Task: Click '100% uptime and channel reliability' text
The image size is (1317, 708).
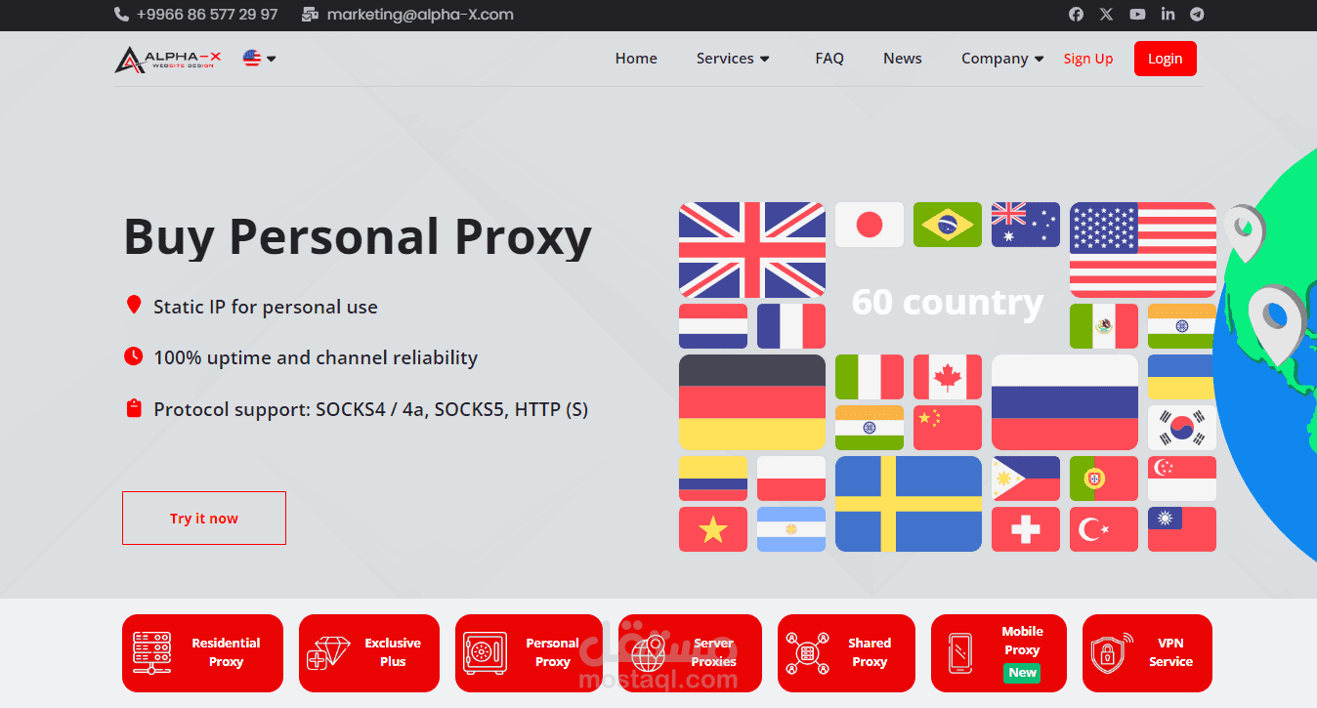Action: pyautogui.click(x=316, y=357)
